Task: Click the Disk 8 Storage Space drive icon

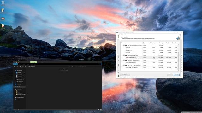Action: coord(126,55)
